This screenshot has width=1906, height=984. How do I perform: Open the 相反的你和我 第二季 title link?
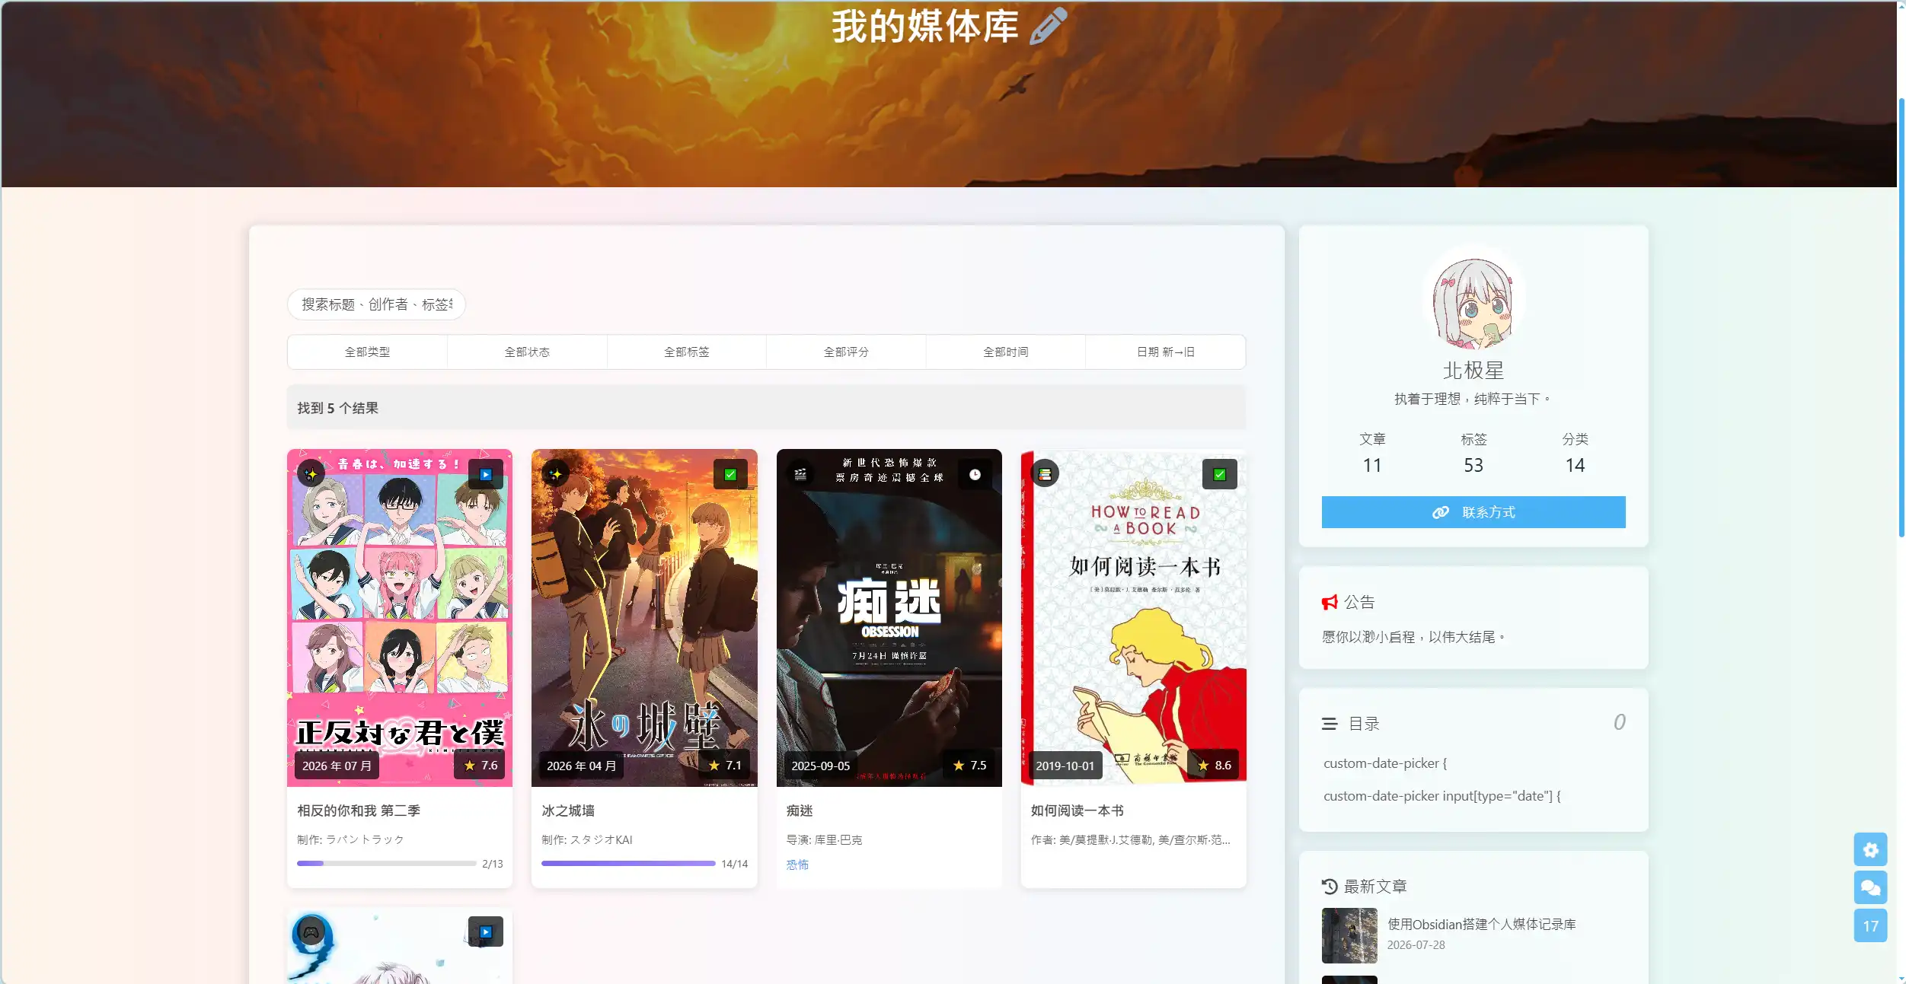click(359, 810)
